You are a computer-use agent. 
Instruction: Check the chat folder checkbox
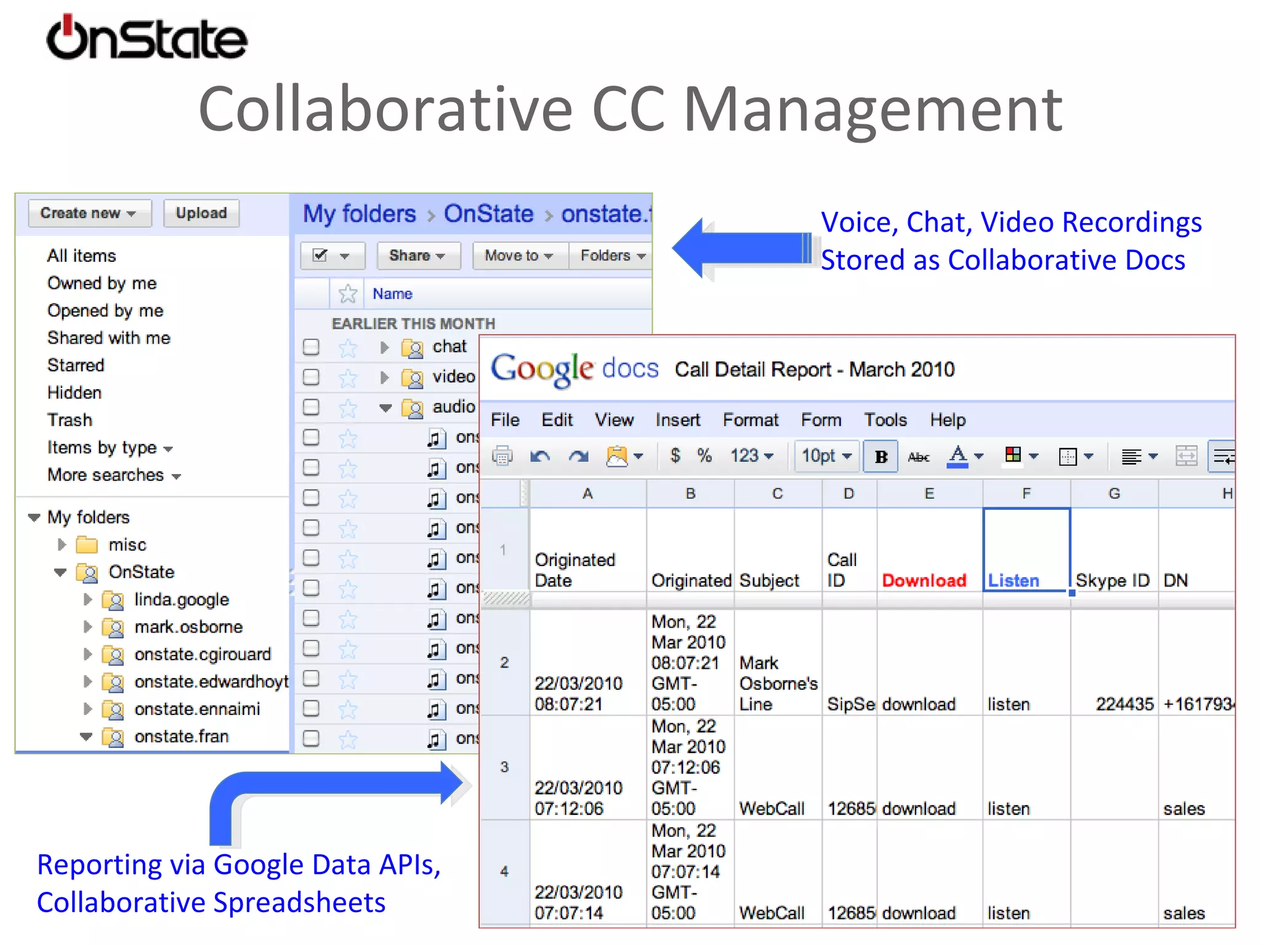[311, 347]
